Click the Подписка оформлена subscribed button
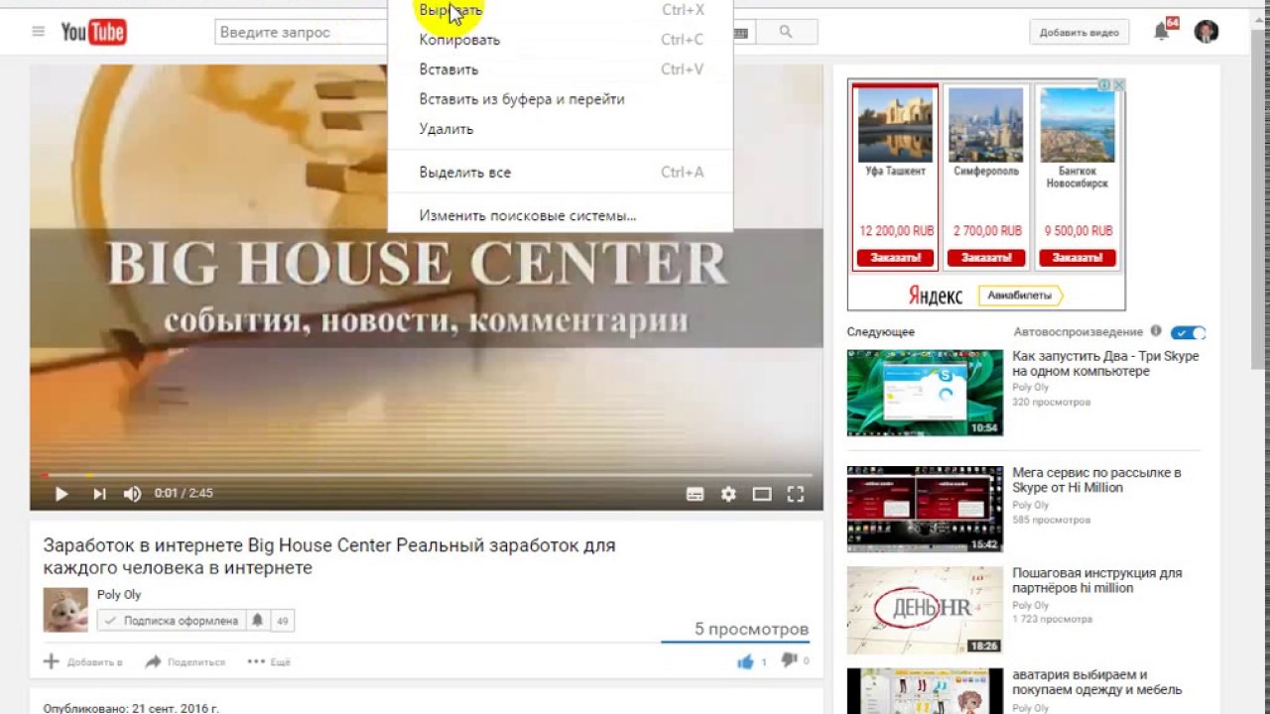 click(172, 621)
